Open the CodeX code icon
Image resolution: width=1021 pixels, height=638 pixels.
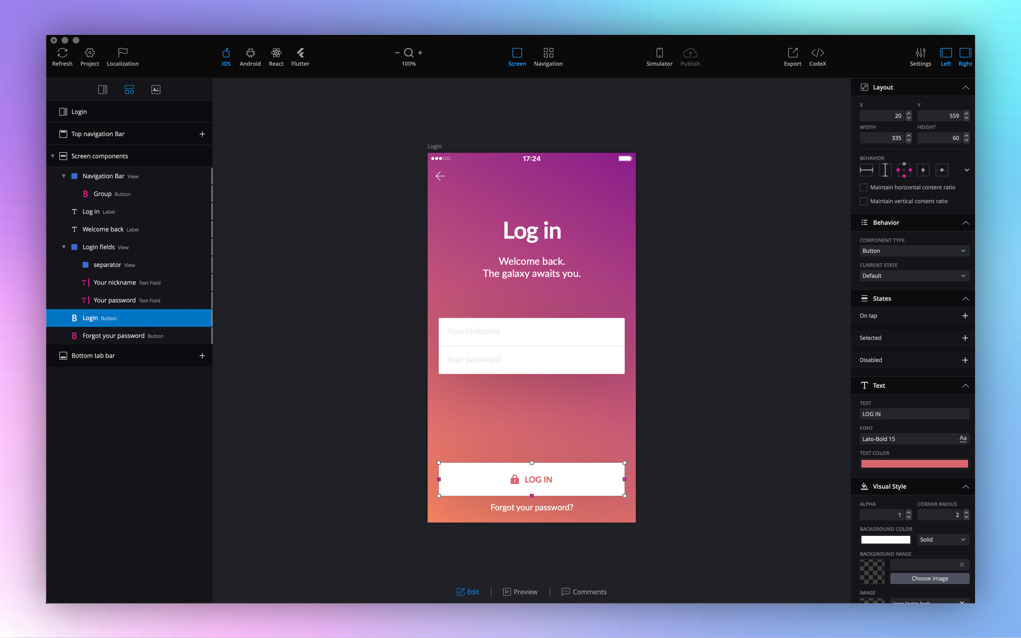point(817,53)
